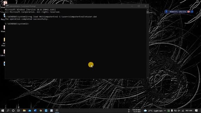This screenshot has width=201, height=113.
Task: Click the CPU 23% reading
Action: pos(182,12)
